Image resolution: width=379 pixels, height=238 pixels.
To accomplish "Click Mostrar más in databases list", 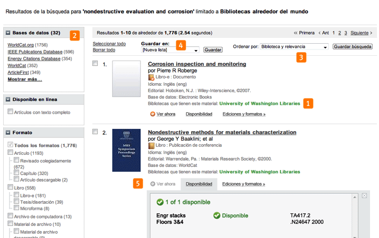I will point(25,80).
